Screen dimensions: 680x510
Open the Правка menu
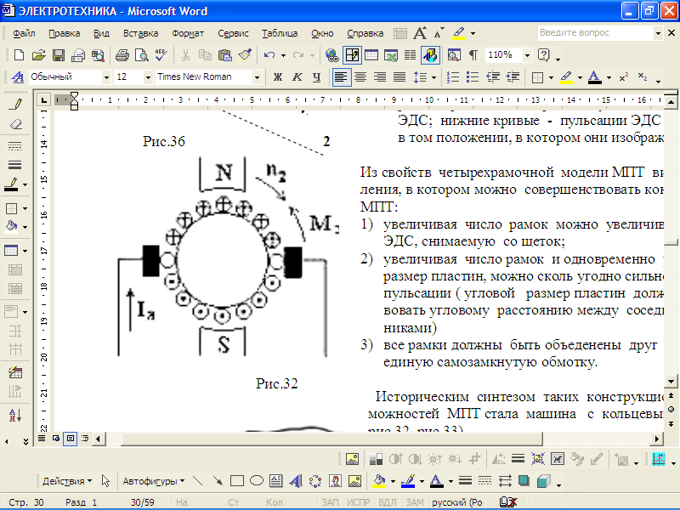coord(65,33)
